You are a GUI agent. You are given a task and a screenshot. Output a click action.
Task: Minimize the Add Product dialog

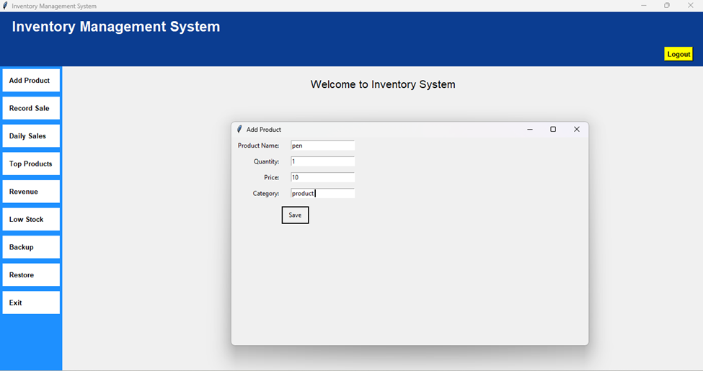coord(529,130)
